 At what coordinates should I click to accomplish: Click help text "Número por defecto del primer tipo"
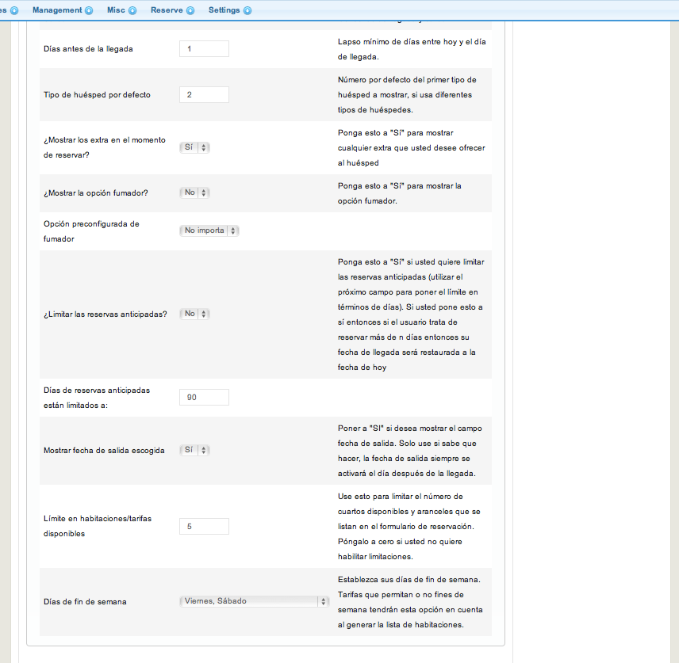(x=407, y=95)
